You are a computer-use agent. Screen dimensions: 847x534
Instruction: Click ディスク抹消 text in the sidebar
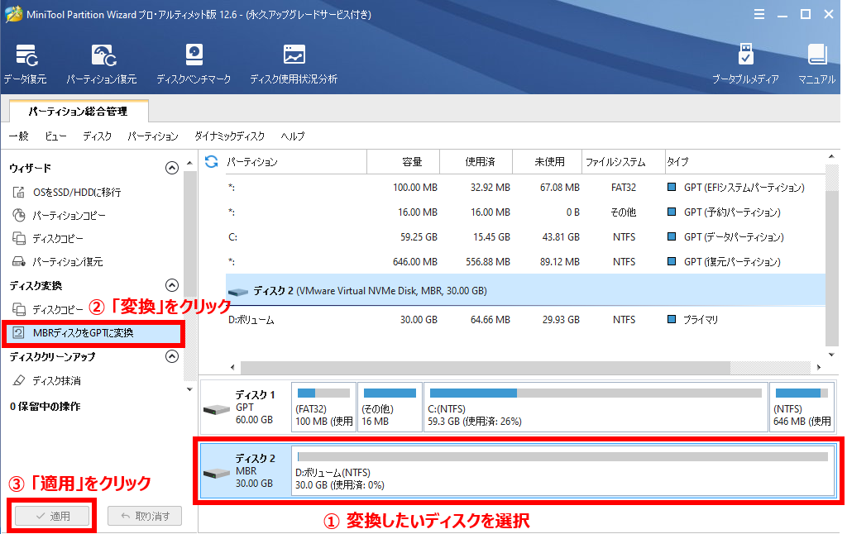pos(57,380)
